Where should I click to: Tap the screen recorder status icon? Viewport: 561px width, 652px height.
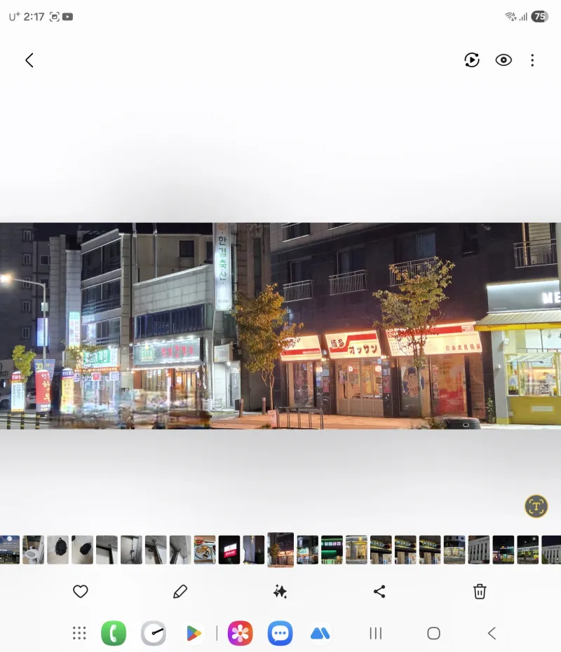pos(54,17)
